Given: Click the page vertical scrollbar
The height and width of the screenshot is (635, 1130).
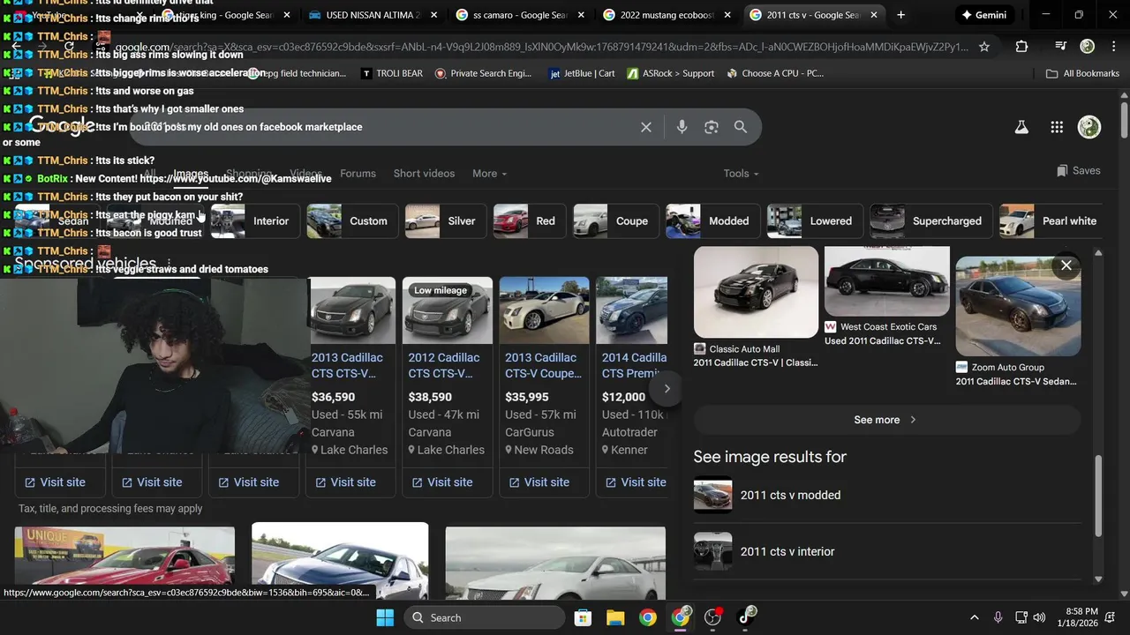Looking at the screenshot, I should point(1124,119).
